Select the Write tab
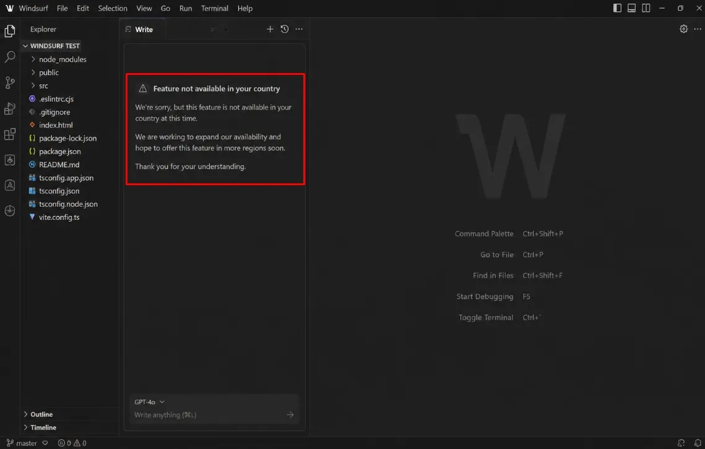The width and height of the screenshot is (705, 449). (143, 29)
